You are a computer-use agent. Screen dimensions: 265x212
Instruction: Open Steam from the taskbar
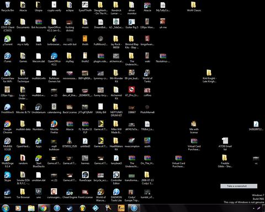(x=70, y=208)
